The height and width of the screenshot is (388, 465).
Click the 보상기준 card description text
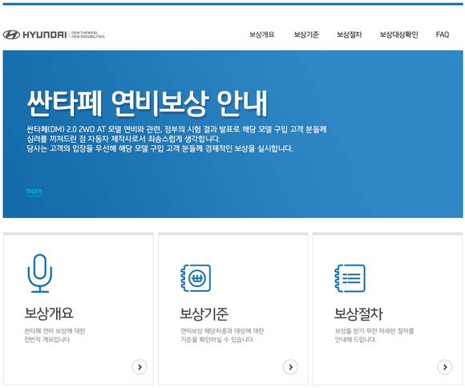222,335
